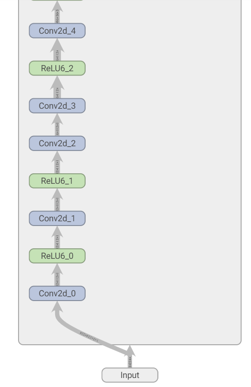Select the Conv2d_1 node
The image size is (251, 387).
pos(57,218)
